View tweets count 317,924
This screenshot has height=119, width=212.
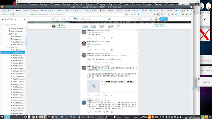85,26
